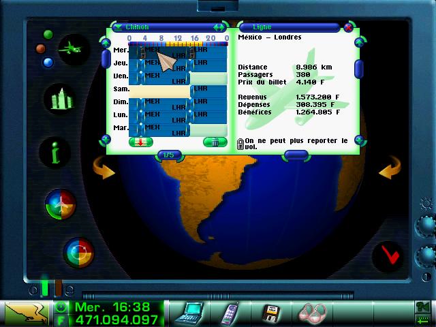Screen dimensions: 436x327
Task: Click the Dim. day label
Action: point(121,102)
